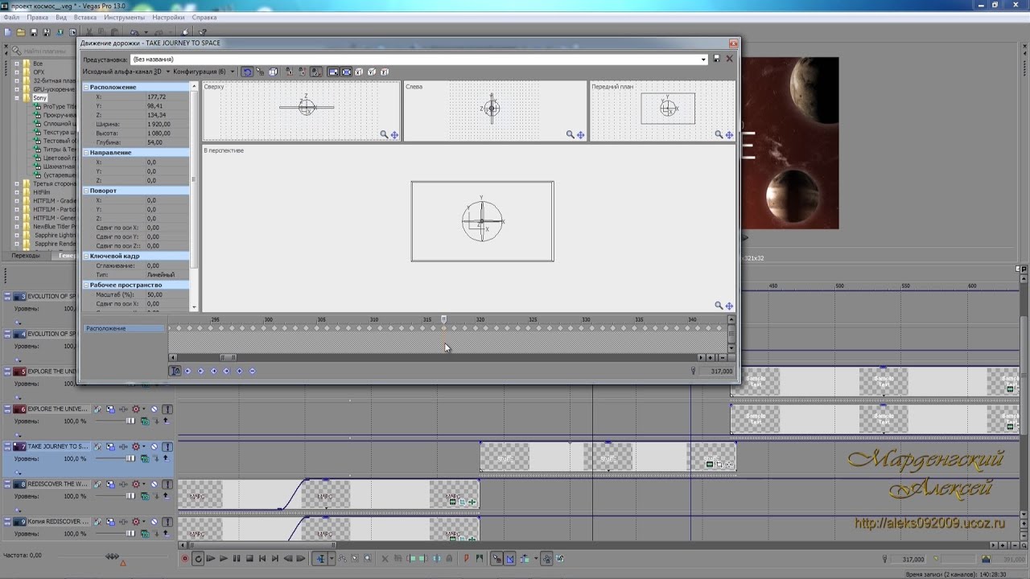Image resolution: width=1030 pixels, height=579 pixels.
Task: Toggle the Enable Rotation button in Track Motion
Action: point(247,72)
